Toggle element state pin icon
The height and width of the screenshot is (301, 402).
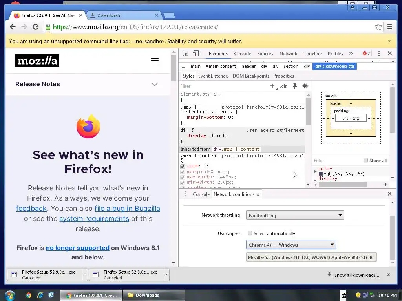295,86
